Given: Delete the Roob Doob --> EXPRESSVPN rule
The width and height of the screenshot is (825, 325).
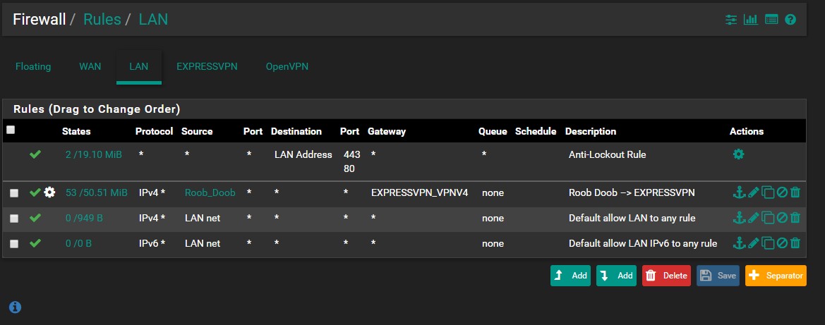Looking at the screenshot, I should pos(795,192).
